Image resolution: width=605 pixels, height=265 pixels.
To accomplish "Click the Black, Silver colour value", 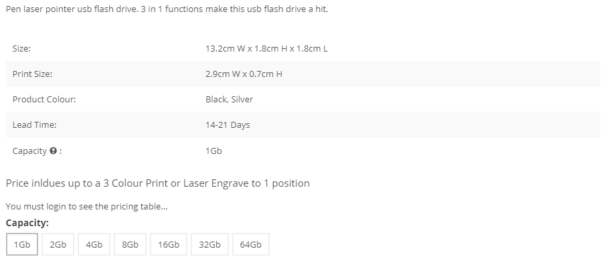I will (x=229, y=100).
